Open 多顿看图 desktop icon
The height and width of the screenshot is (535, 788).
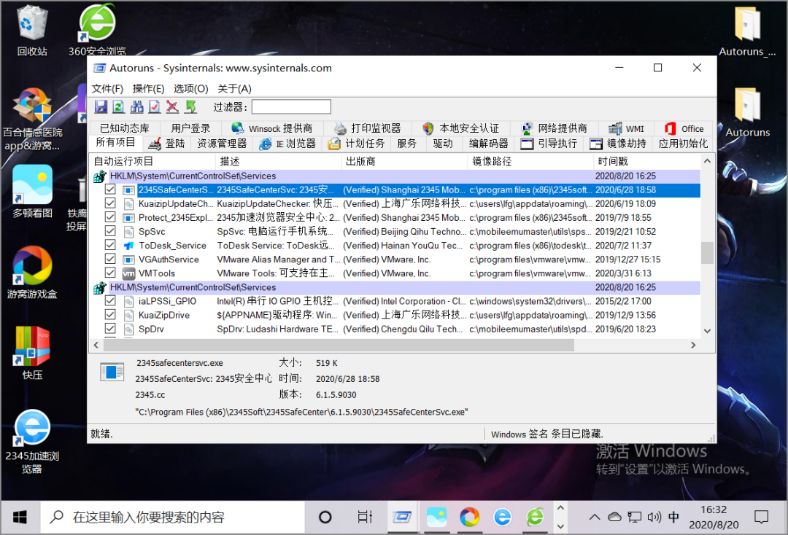(31, 184)
